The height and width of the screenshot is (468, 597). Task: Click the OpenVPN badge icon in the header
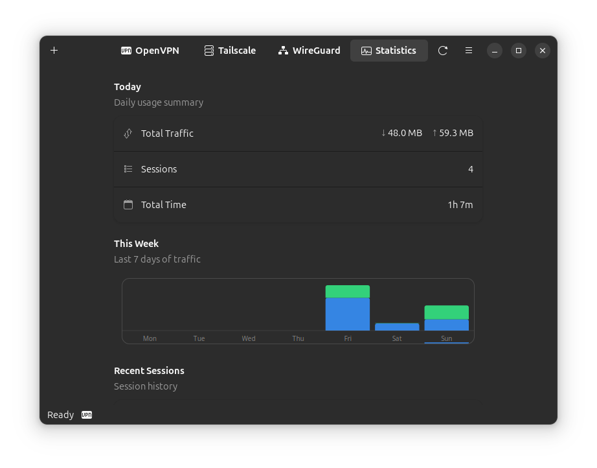(x=126, y=50)
